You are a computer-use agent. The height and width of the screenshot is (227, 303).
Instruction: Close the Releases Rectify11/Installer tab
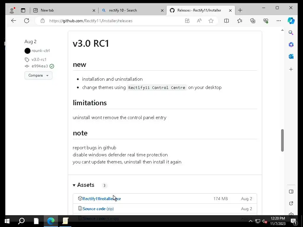click(230, 10)
